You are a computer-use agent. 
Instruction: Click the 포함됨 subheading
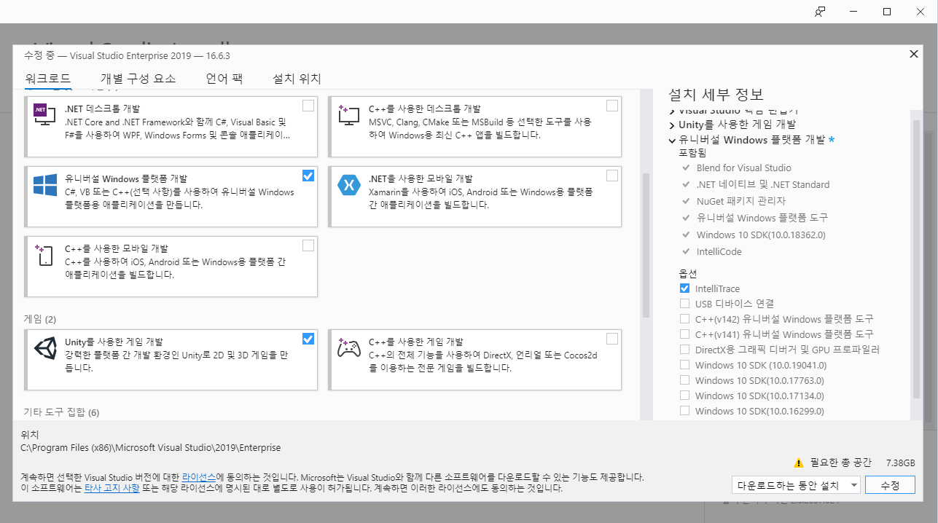pos(692,153)
